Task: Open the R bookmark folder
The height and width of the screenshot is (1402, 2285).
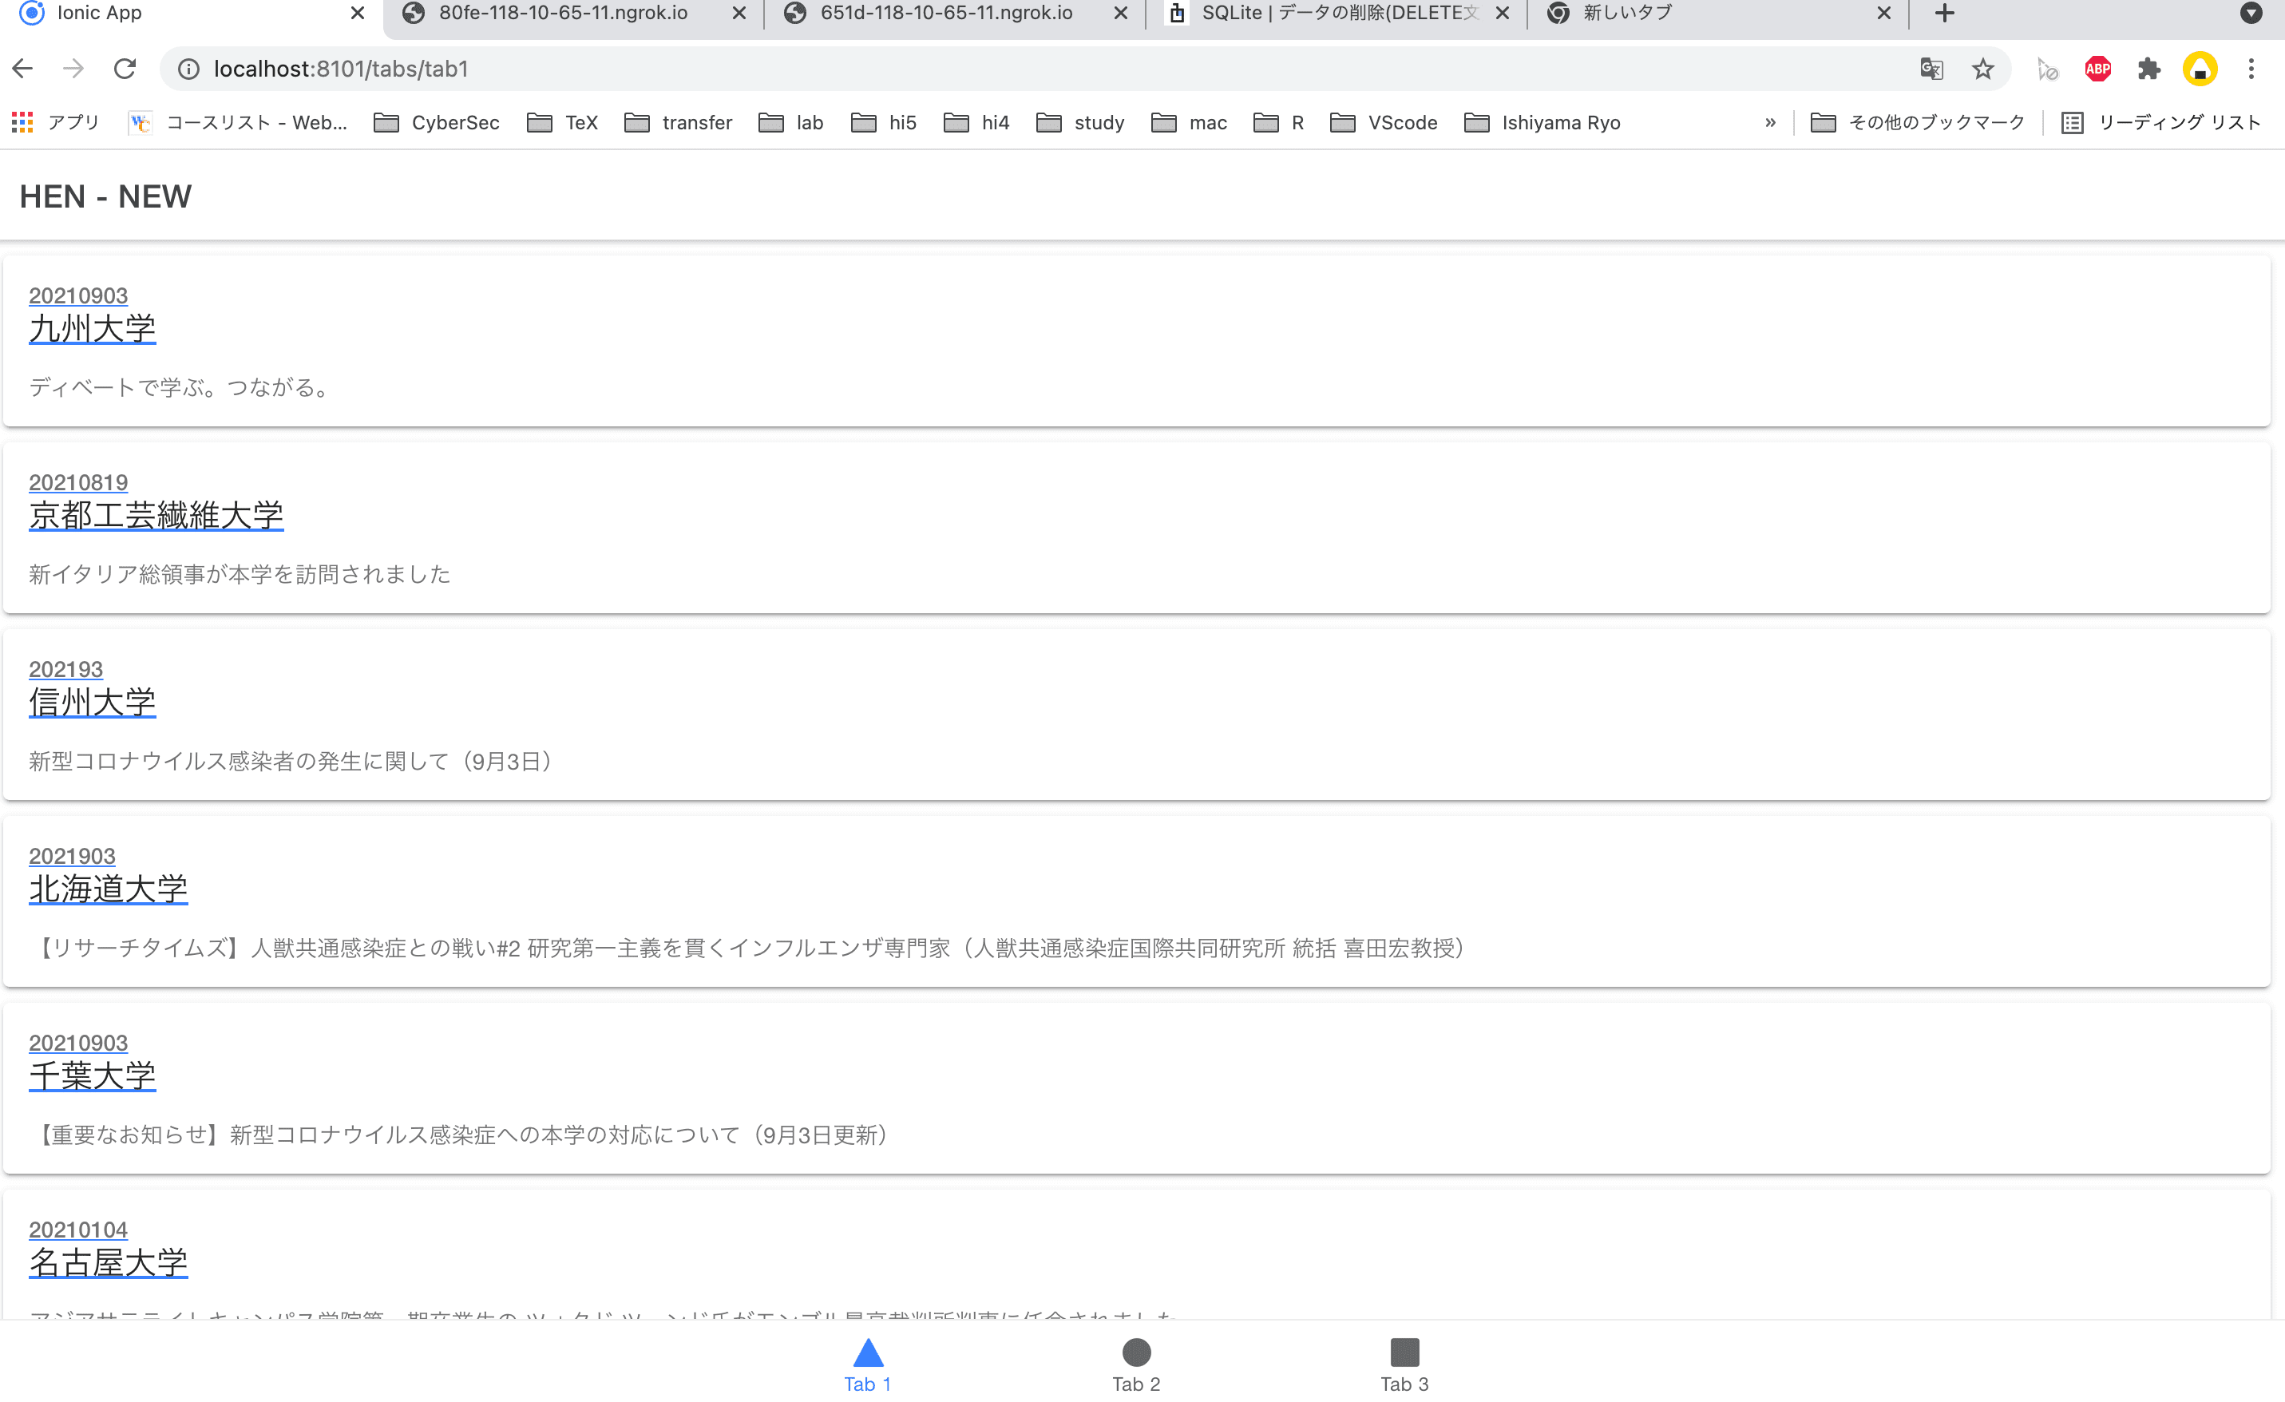Action: 1279,122
